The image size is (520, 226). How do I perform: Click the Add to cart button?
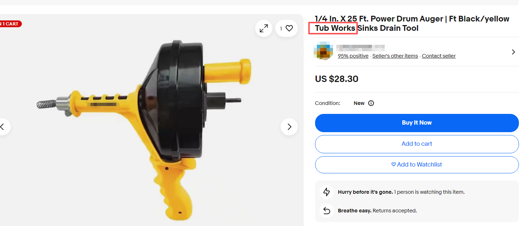coord(417,144)
